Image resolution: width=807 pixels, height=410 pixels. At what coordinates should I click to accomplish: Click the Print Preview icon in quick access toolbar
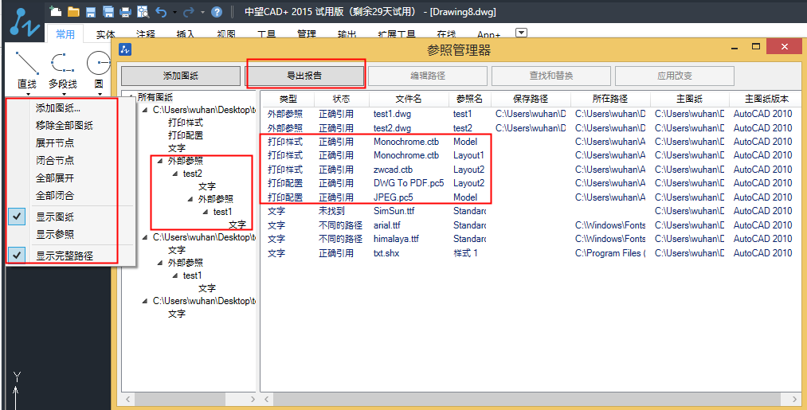coord(143,12)
